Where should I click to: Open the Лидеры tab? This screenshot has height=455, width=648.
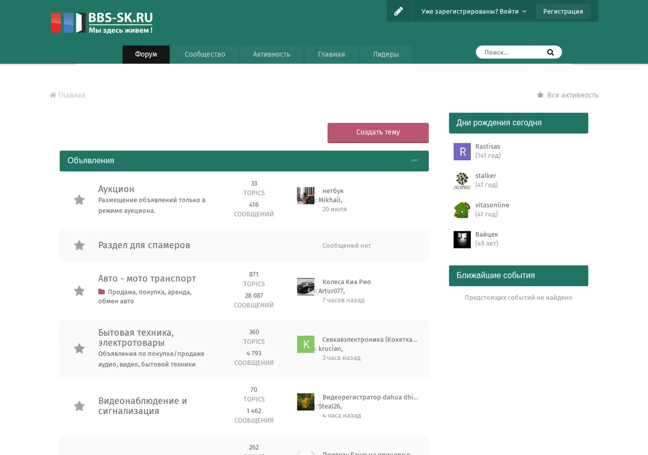coord(386,54)
